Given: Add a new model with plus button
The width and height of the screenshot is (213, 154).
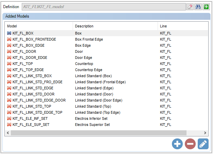Looking at the screenshot, I should 177,144.
